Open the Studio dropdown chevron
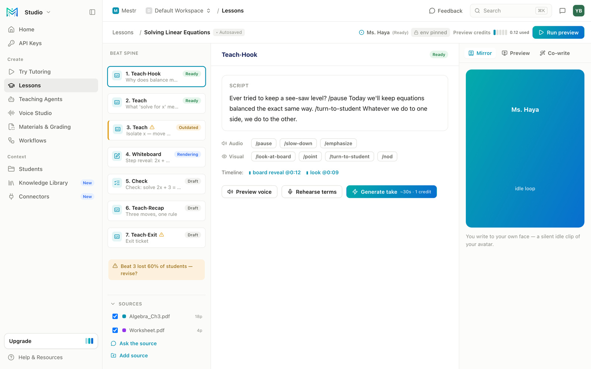 48,12
